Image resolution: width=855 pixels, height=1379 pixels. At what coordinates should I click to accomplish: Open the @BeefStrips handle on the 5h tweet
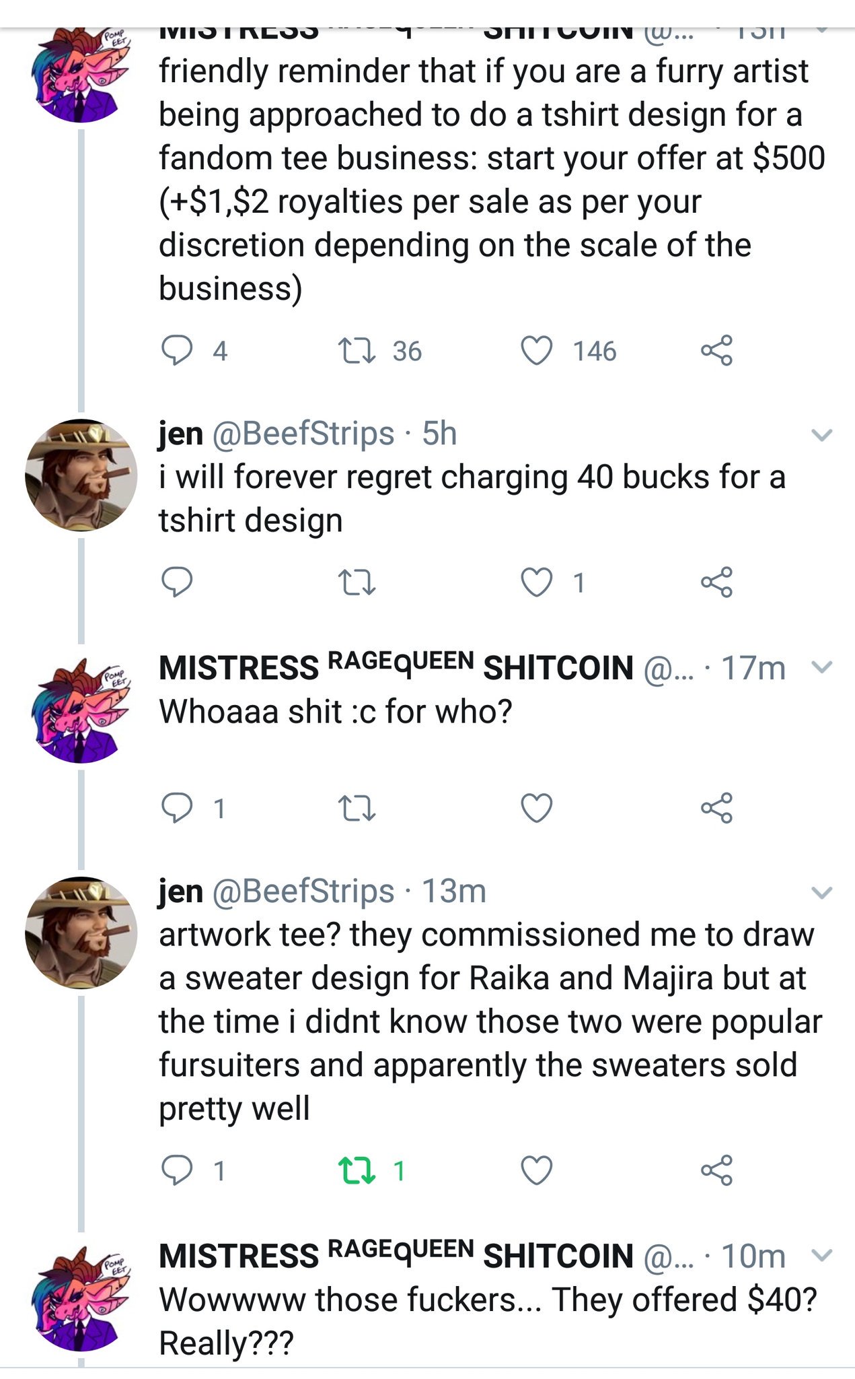tap(303, 434)
